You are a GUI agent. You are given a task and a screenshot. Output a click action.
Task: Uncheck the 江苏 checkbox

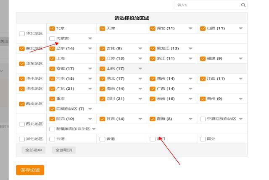click(102, 59)
